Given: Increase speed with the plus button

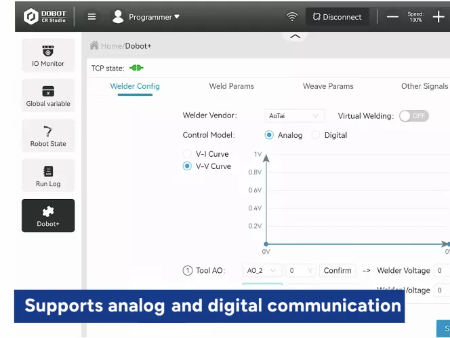Looking at the screenshot, I should (438, 17).
